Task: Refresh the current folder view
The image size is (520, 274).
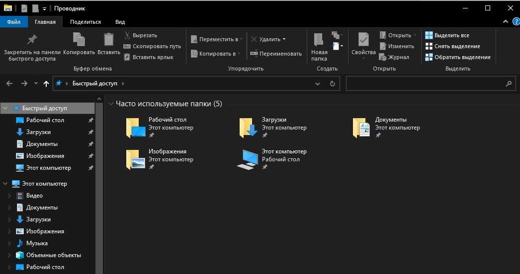Action: click(333, 84)
